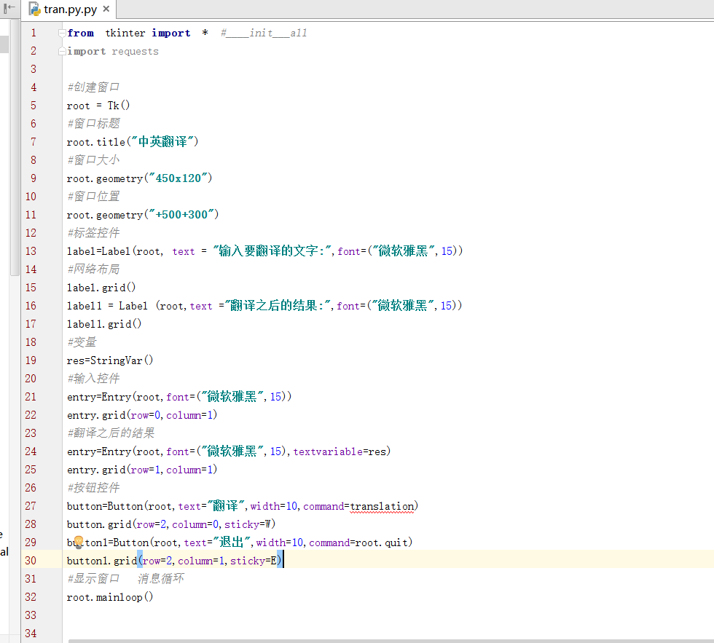Click the left panel vertical scrollbar

coord(15,147)
